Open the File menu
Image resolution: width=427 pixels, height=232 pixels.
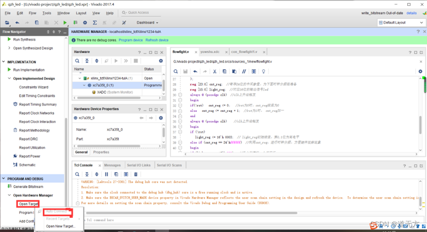7,13
